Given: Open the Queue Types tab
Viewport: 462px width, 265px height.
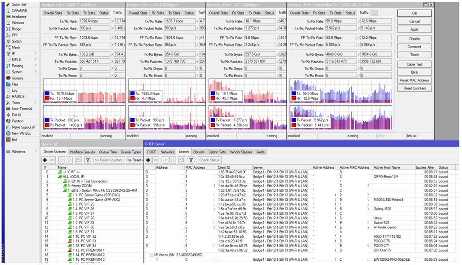Looking at the screenshot, I should coord(131,152).
